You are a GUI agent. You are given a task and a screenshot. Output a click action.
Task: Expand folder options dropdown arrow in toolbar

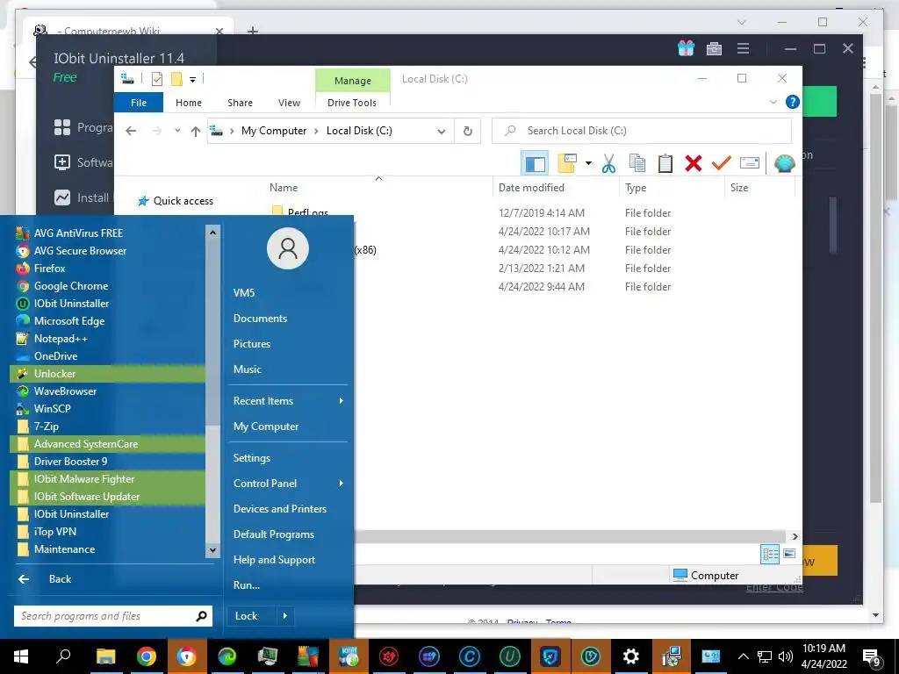588,163
